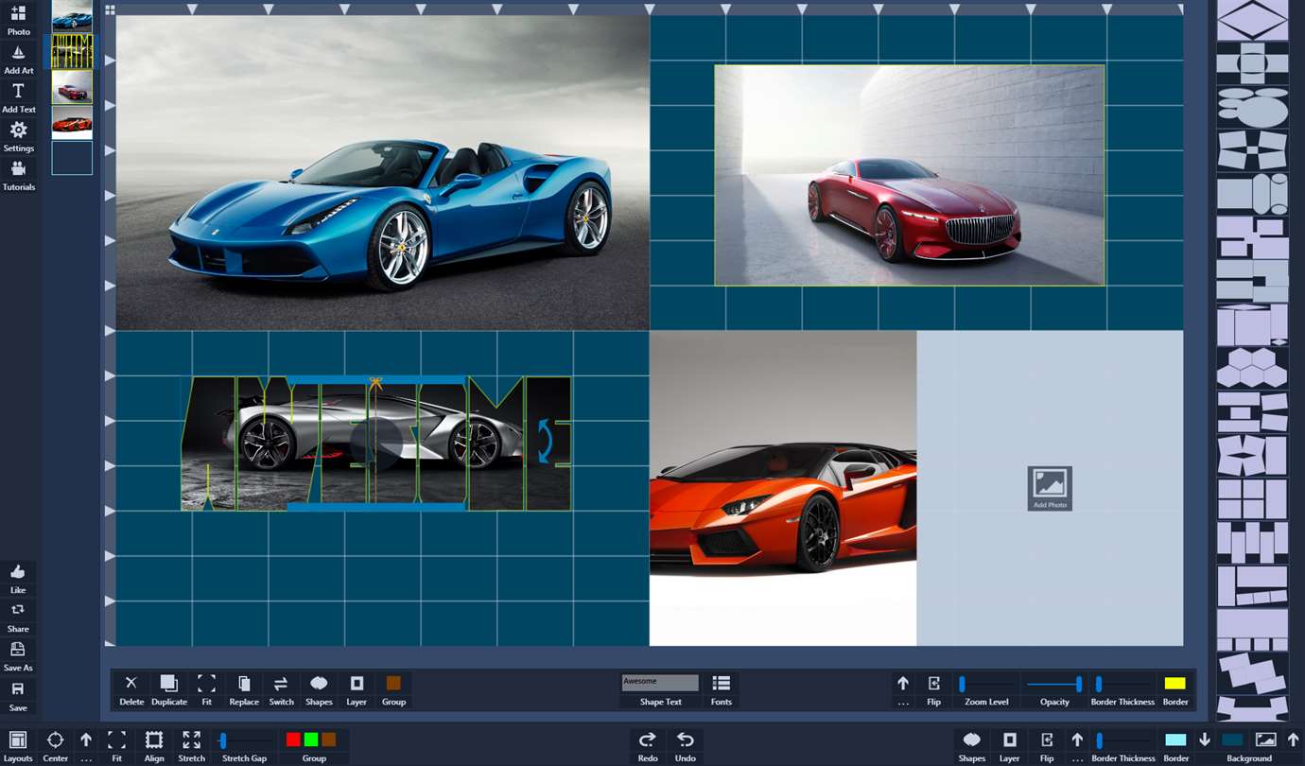Expand more options next to lower Flip
Screen dimensions: 1305x766
[x=1077, y=746]
